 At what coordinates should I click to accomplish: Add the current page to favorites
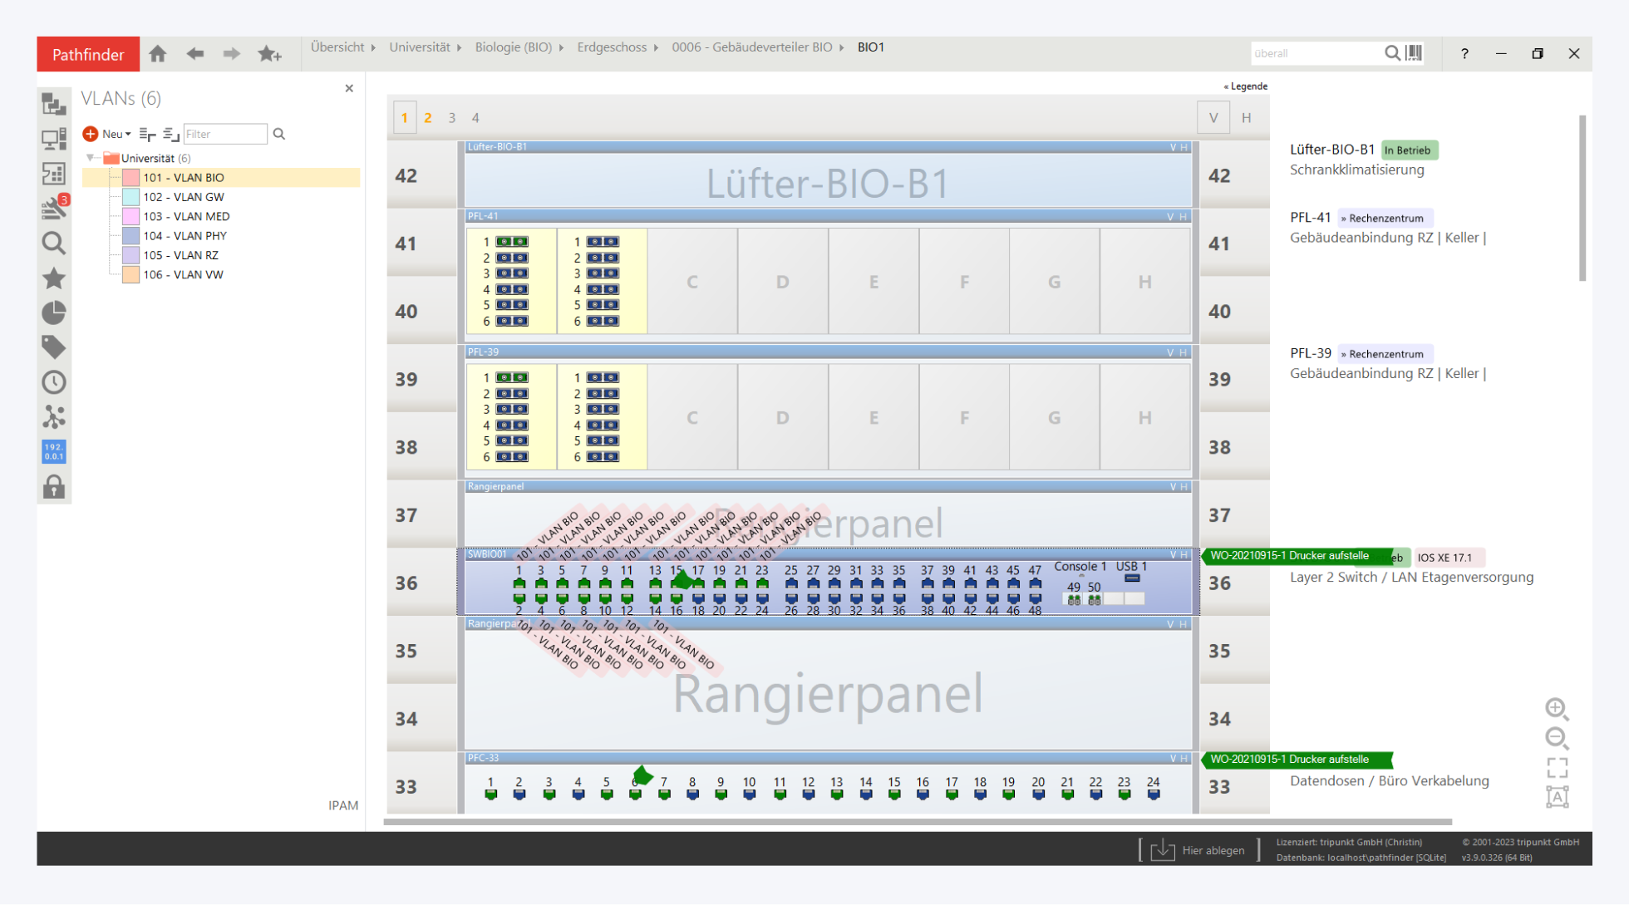269,54
